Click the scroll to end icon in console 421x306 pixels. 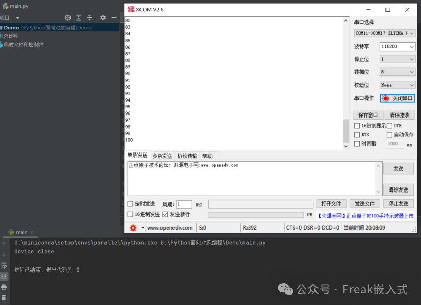point(4,276)
